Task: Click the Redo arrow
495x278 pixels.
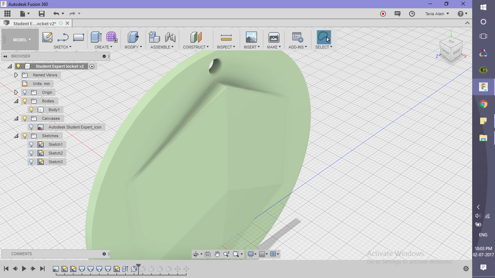Action: point(72,14)
